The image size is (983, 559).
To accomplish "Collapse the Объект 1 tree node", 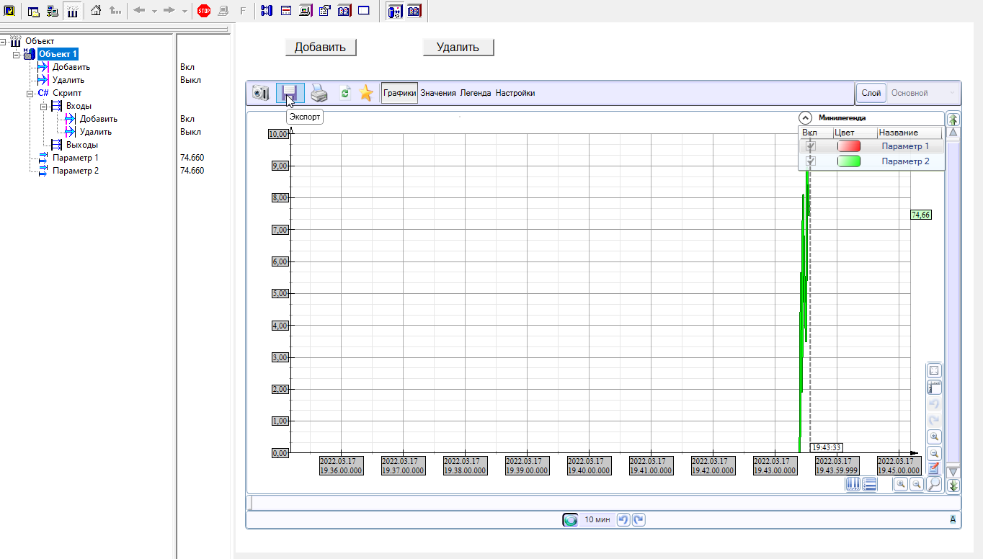I will [x=17, y=54].
